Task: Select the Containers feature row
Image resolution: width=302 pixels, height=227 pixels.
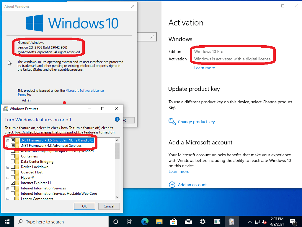Action: (x=29, y=156)
